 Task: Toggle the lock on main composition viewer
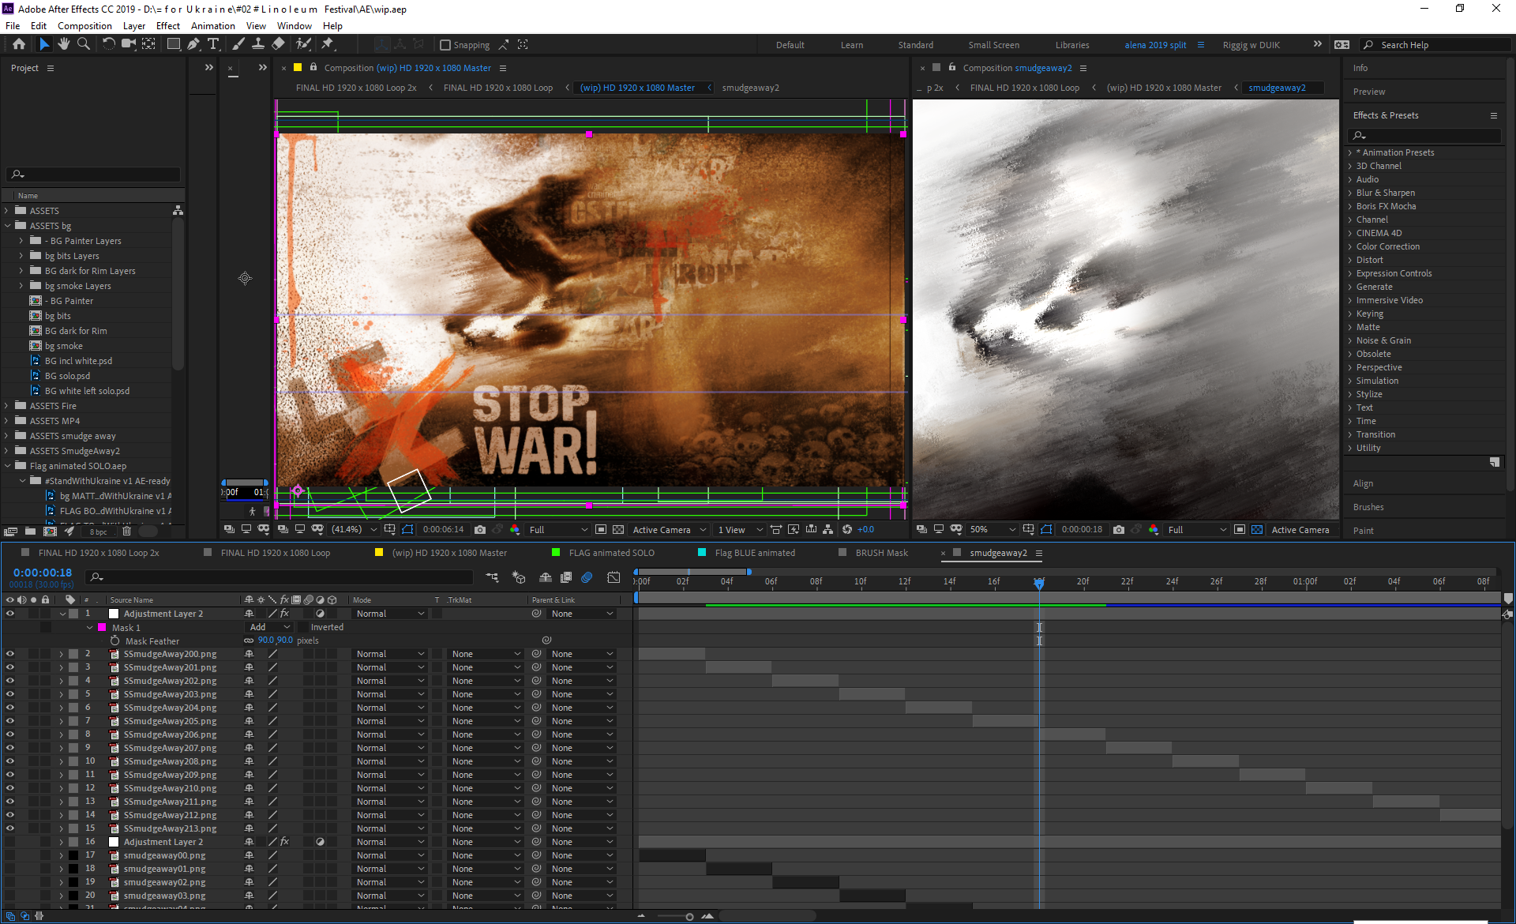pyautogui.click(x=313, y=67)
